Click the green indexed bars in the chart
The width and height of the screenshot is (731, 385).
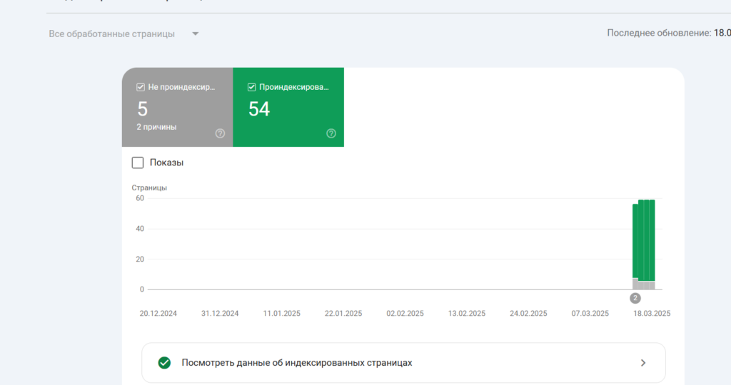[x=644, y=240]
